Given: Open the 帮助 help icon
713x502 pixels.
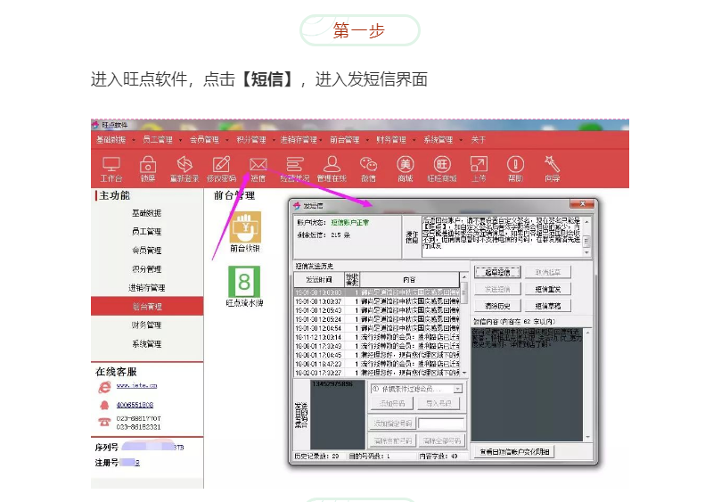Looking at the screenshot, I should pyautogui.click(x=515, y=169).
